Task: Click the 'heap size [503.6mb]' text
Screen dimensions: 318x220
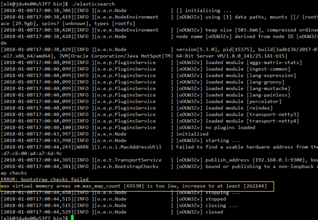Action: [234, 29]
